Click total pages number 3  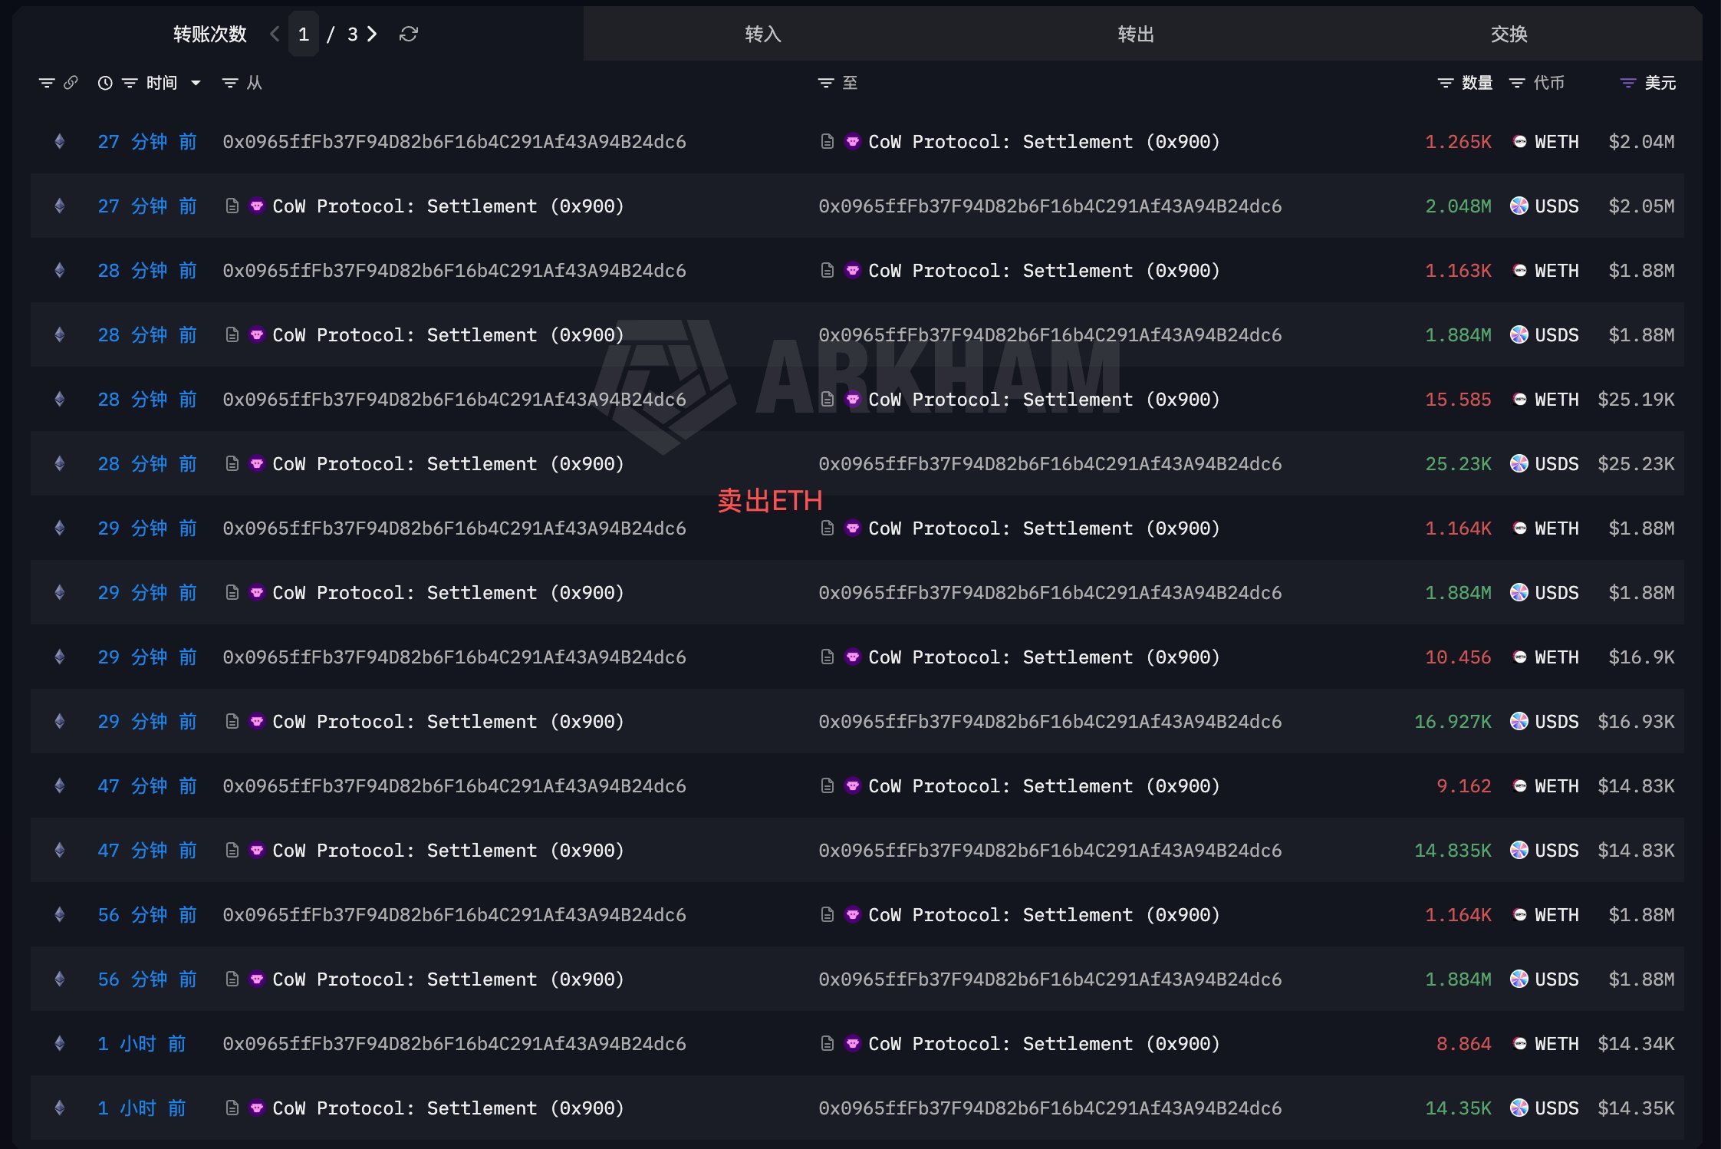coord(353,35)
